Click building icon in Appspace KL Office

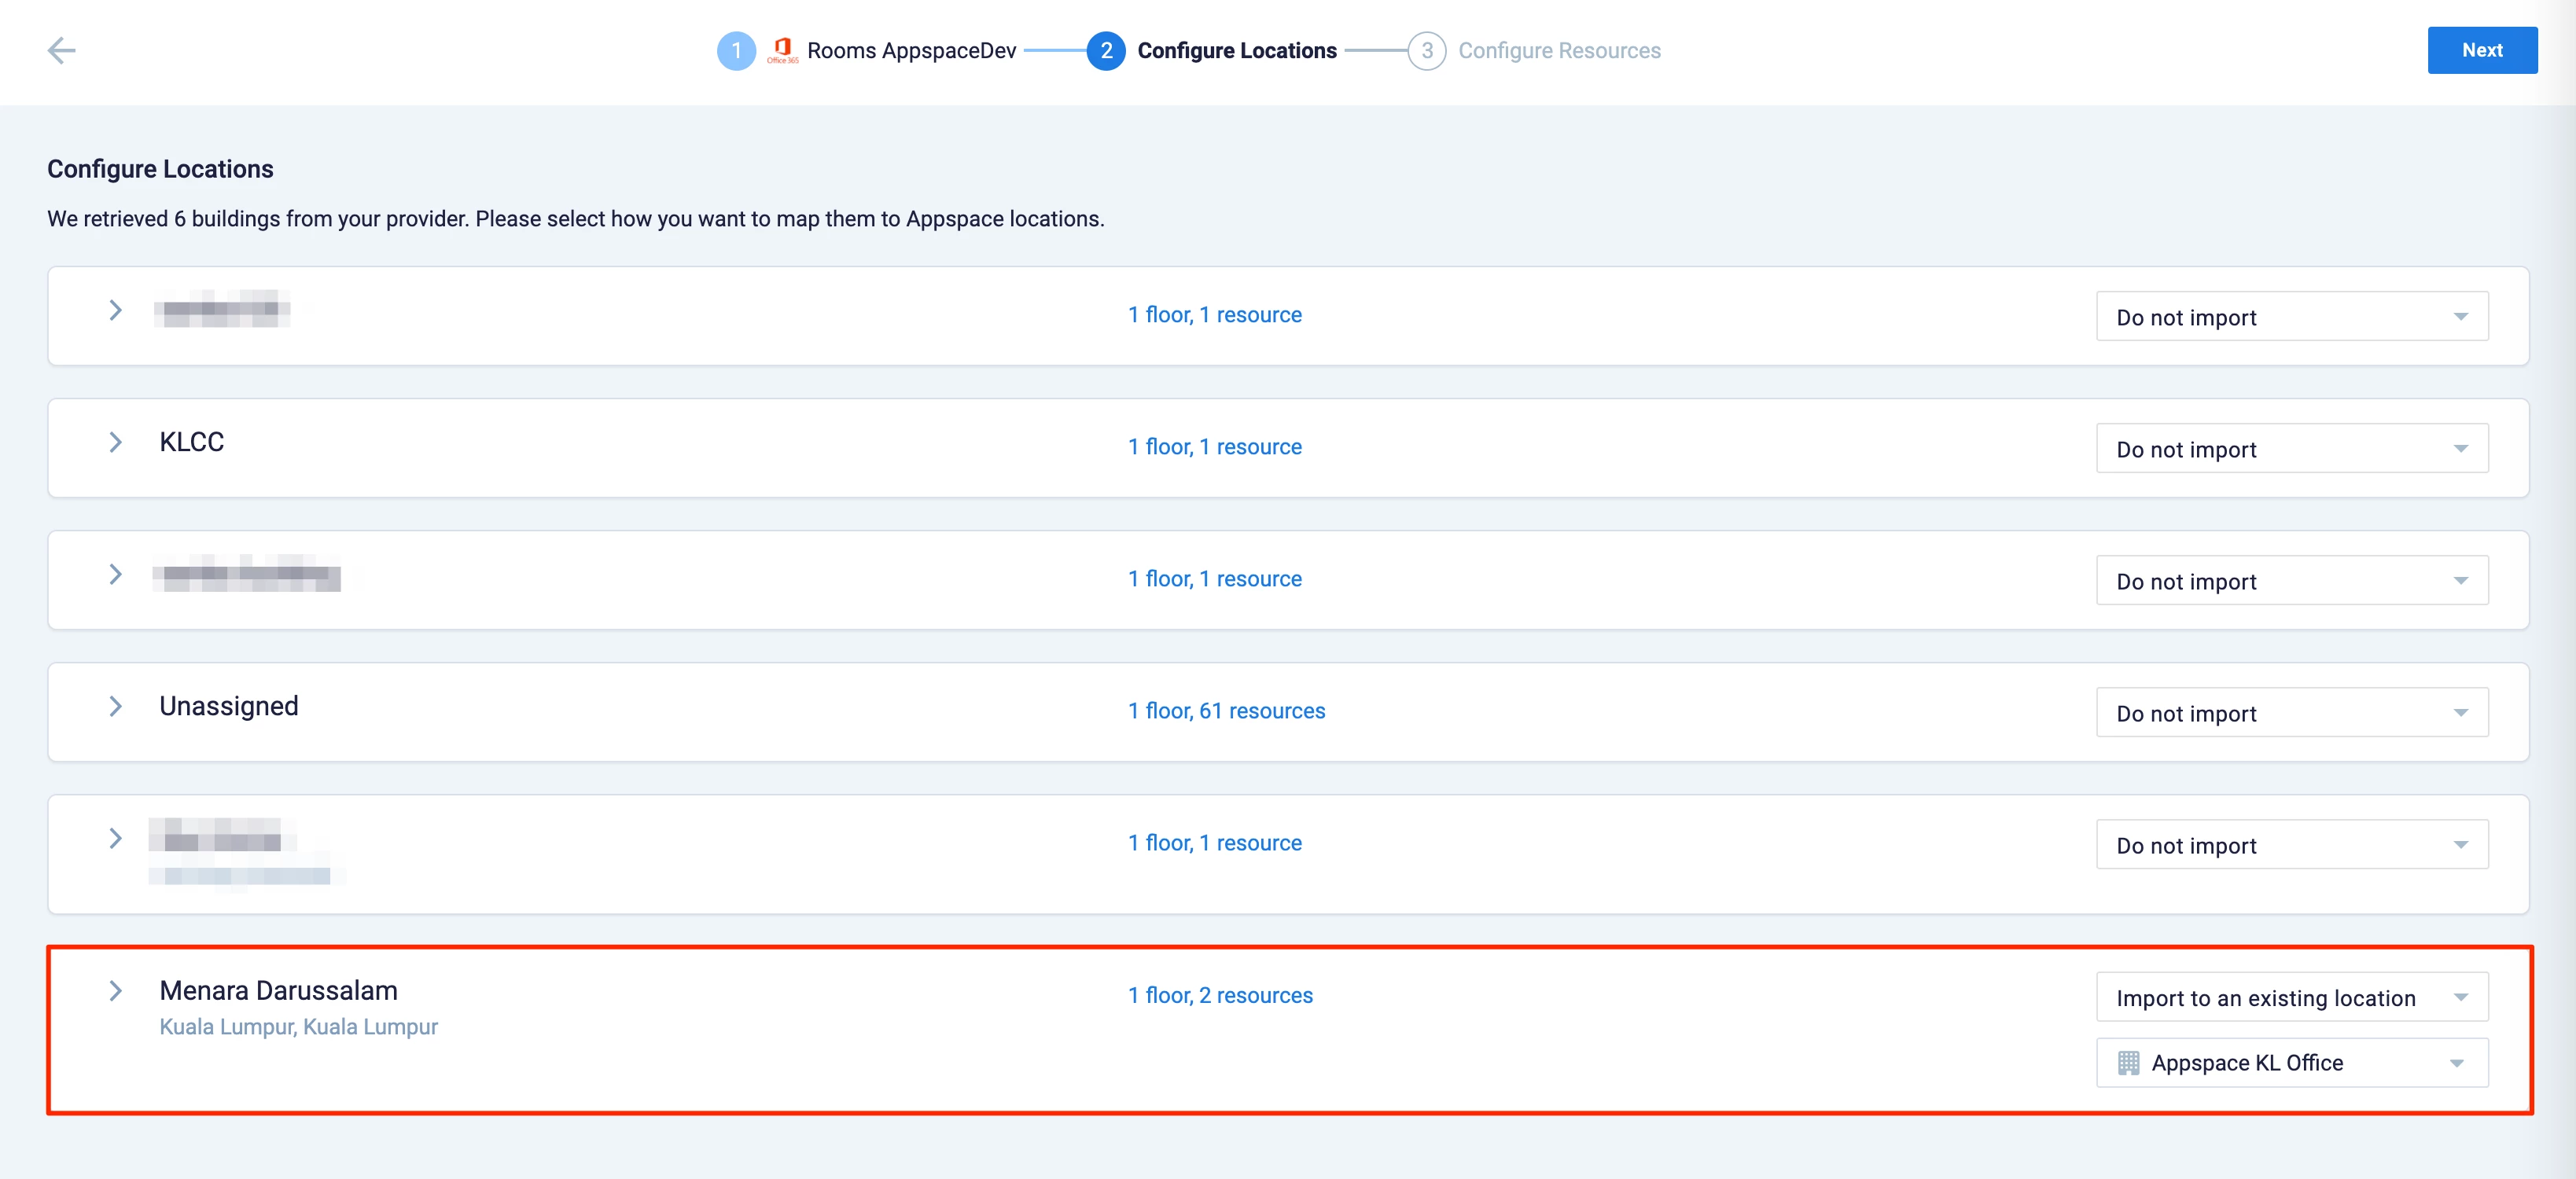click(x=2128, y=1063)
